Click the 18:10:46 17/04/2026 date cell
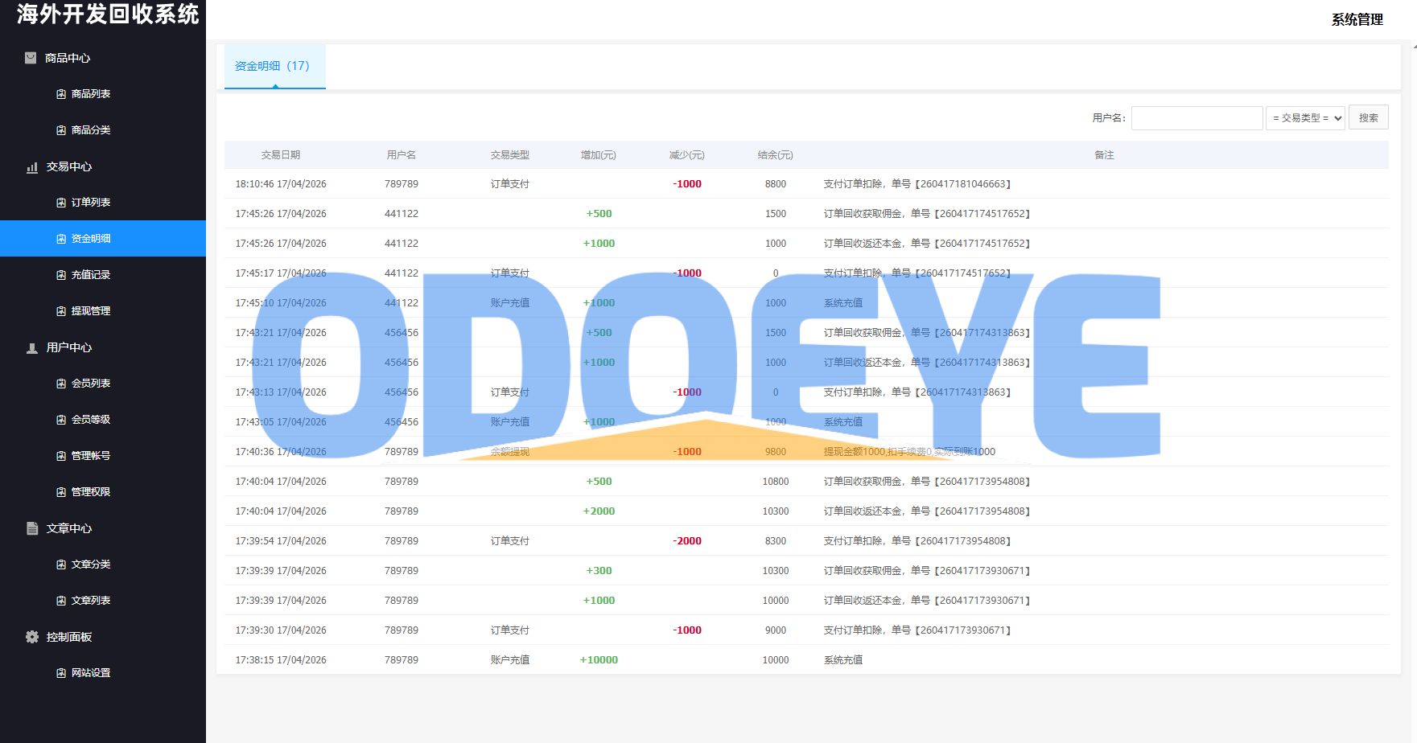 (281, 184)
